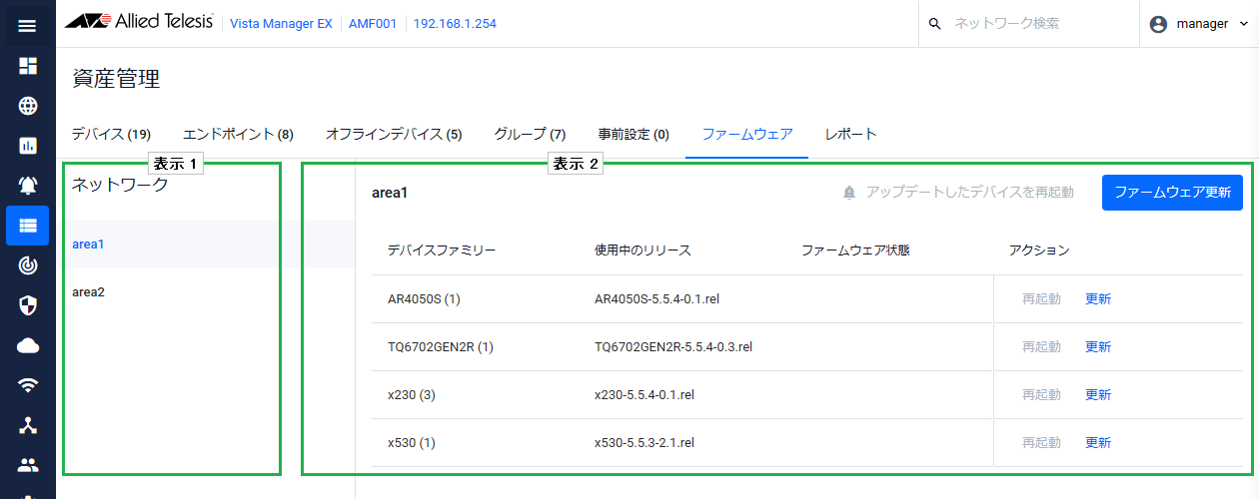Open the hamburger menu
1259x499 pixels.
pyautogui.click(x=28, y=25)
